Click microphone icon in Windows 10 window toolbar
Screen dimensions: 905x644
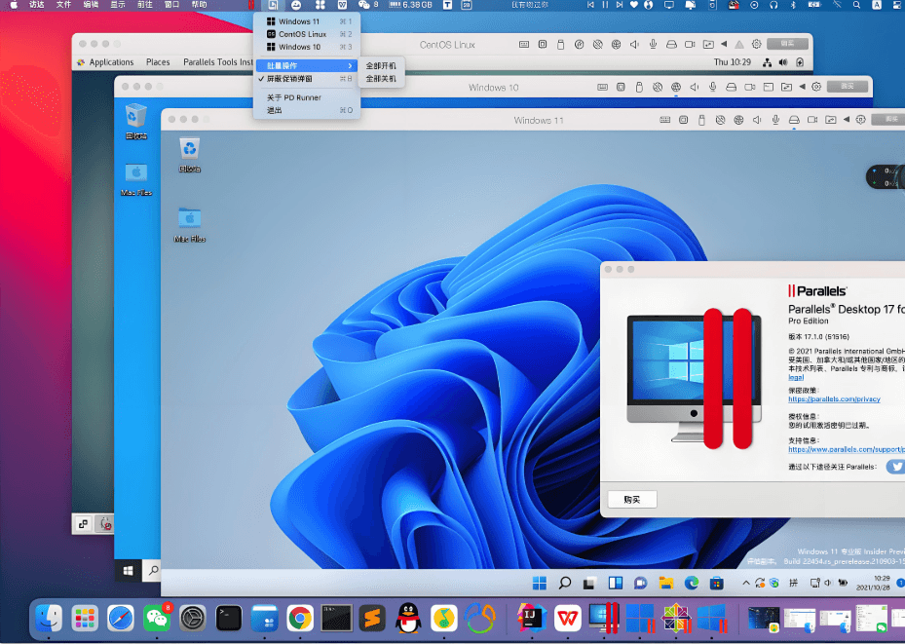(713, 87)
